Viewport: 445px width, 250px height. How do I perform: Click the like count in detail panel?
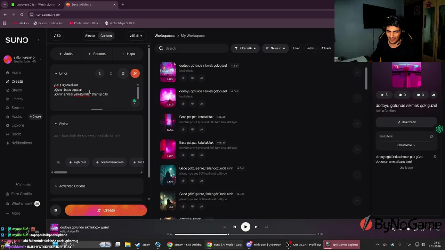(x=402, y=95)
